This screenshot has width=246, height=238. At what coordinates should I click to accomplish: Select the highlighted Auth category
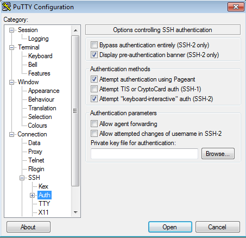(45, 195)
